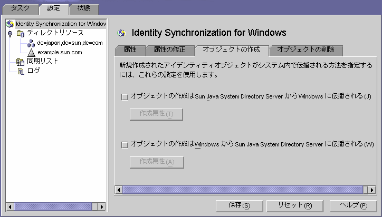Image resolution: width=382 pixels, height=217 pixels.
Task: Click the sync logo beside the panel title
Action: (121, 33)
